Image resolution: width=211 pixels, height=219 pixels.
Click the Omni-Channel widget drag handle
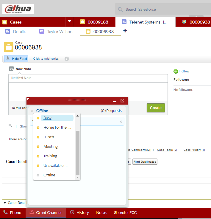[77, 100]
